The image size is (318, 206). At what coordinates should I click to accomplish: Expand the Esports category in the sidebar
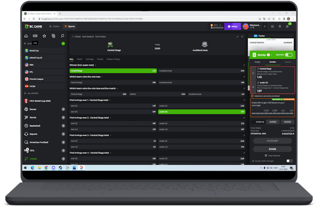[x=63, y=134]
